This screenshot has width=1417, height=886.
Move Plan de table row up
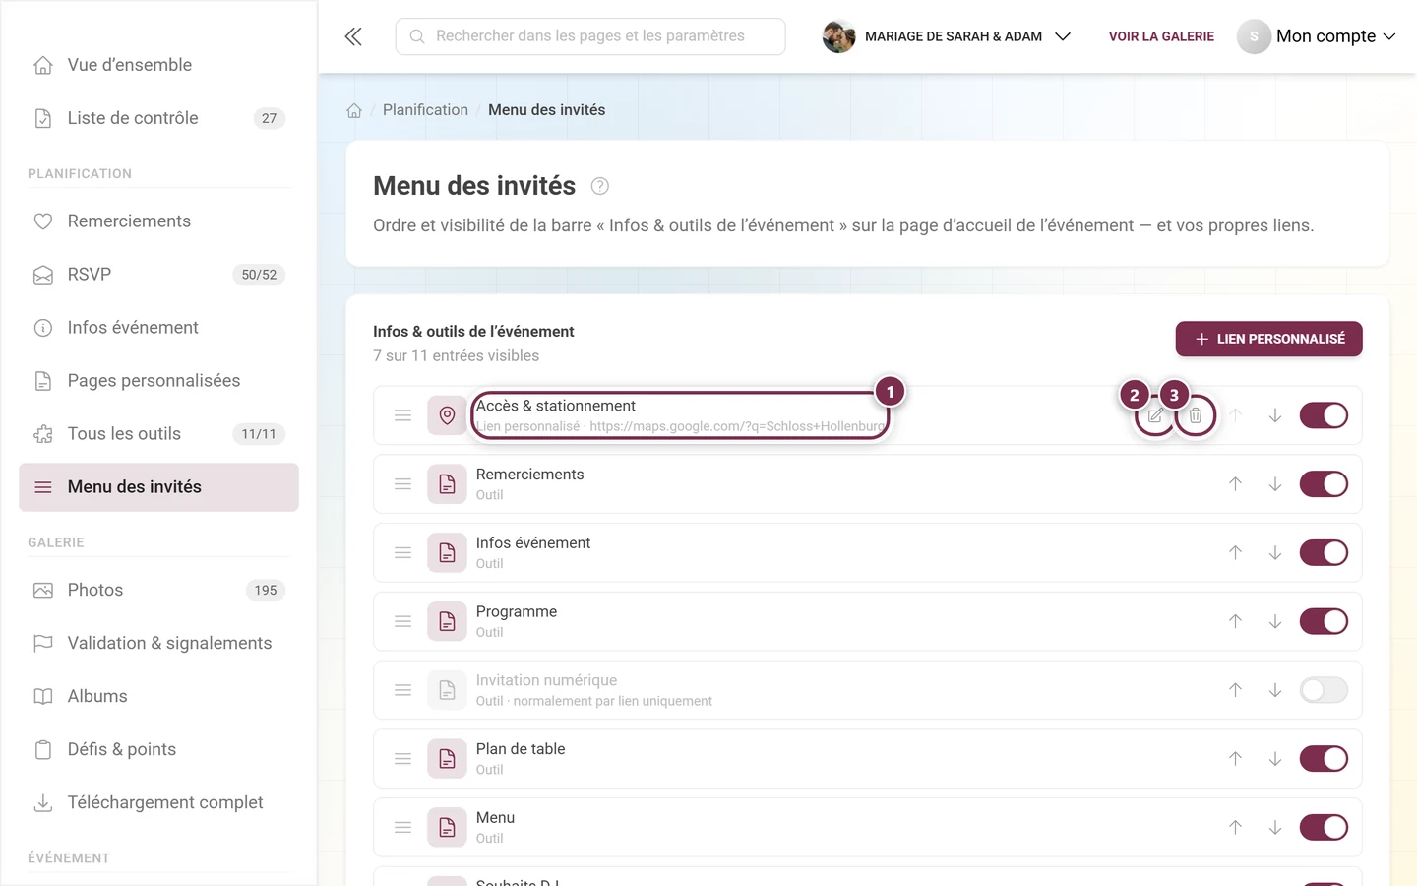click(x=1235, y=759)
